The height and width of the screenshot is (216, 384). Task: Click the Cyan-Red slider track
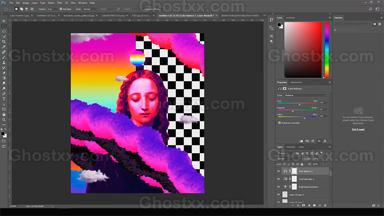coord(297,103)
